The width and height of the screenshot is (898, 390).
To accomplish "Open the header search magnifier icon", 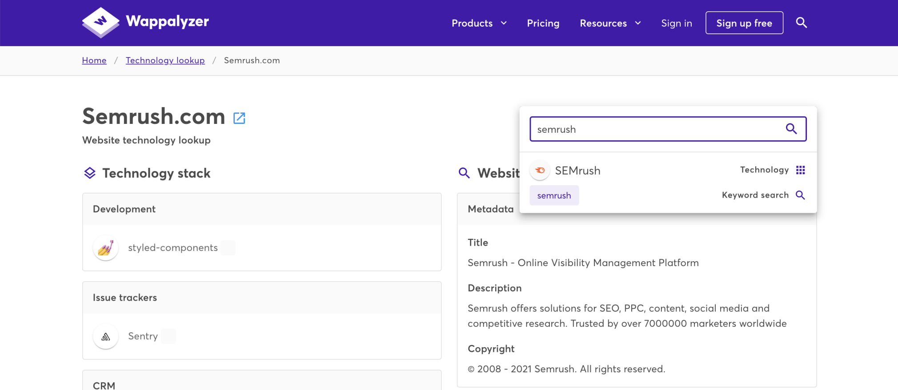I will pyautogui.click(x=802, y=23).
